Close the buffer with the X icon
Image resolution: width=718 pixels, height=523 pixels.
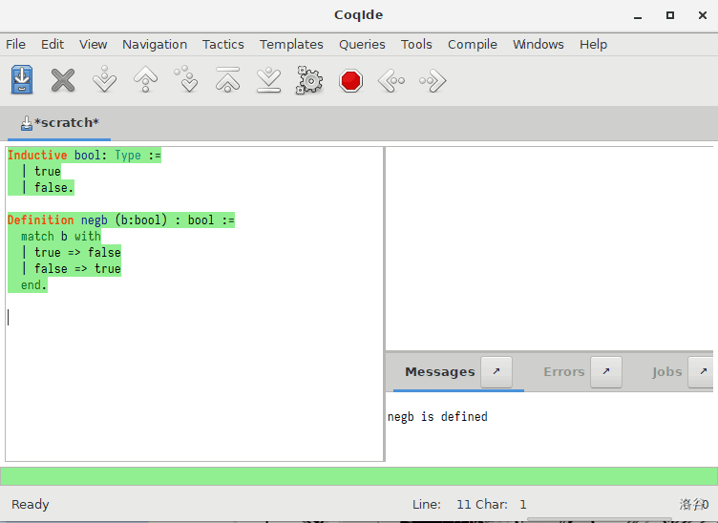click(x=63, y=80)
